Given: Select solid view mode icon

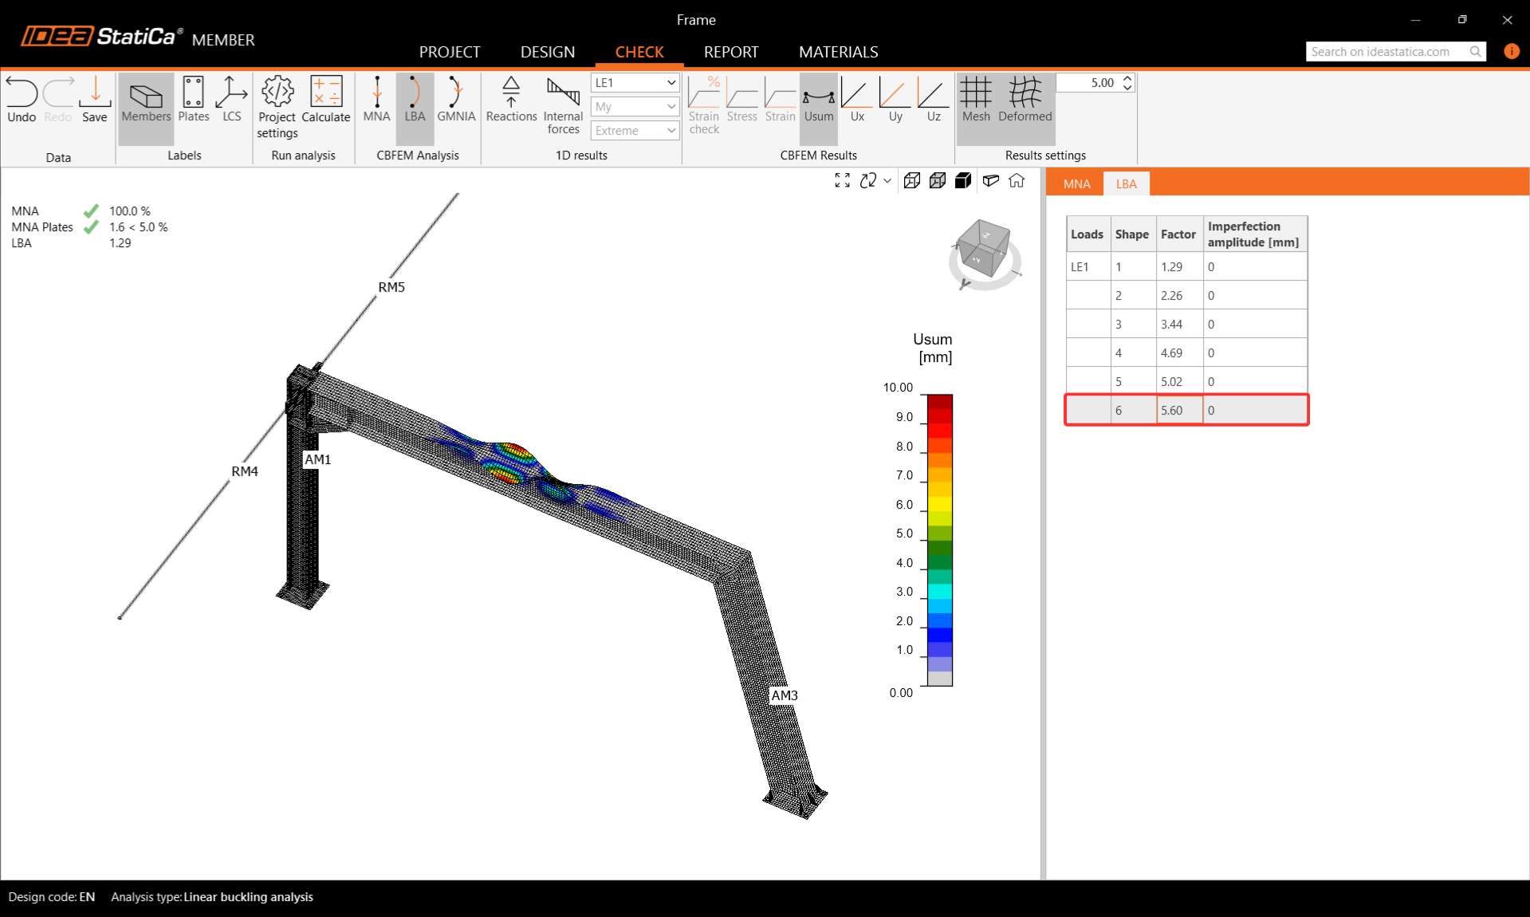Looking at the screenshot, I should tap(963, 181).
